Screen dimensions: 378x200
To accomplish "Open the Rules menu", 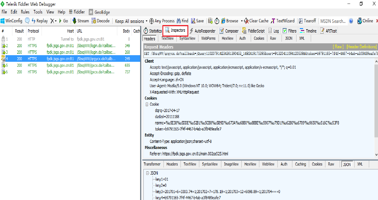I will tap(25, 12).
